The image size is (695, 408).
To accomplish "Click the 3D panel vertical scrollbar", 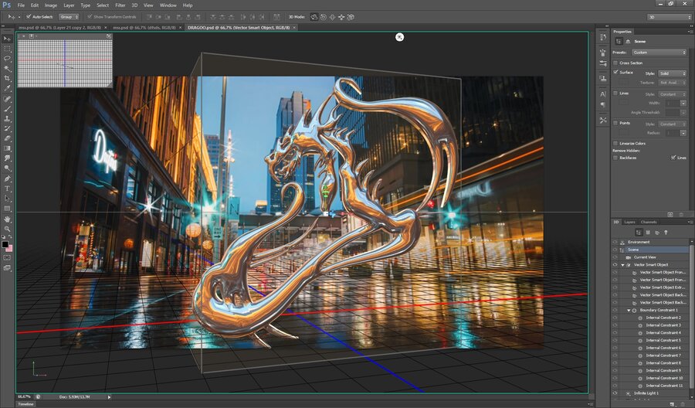I will 691,317.
